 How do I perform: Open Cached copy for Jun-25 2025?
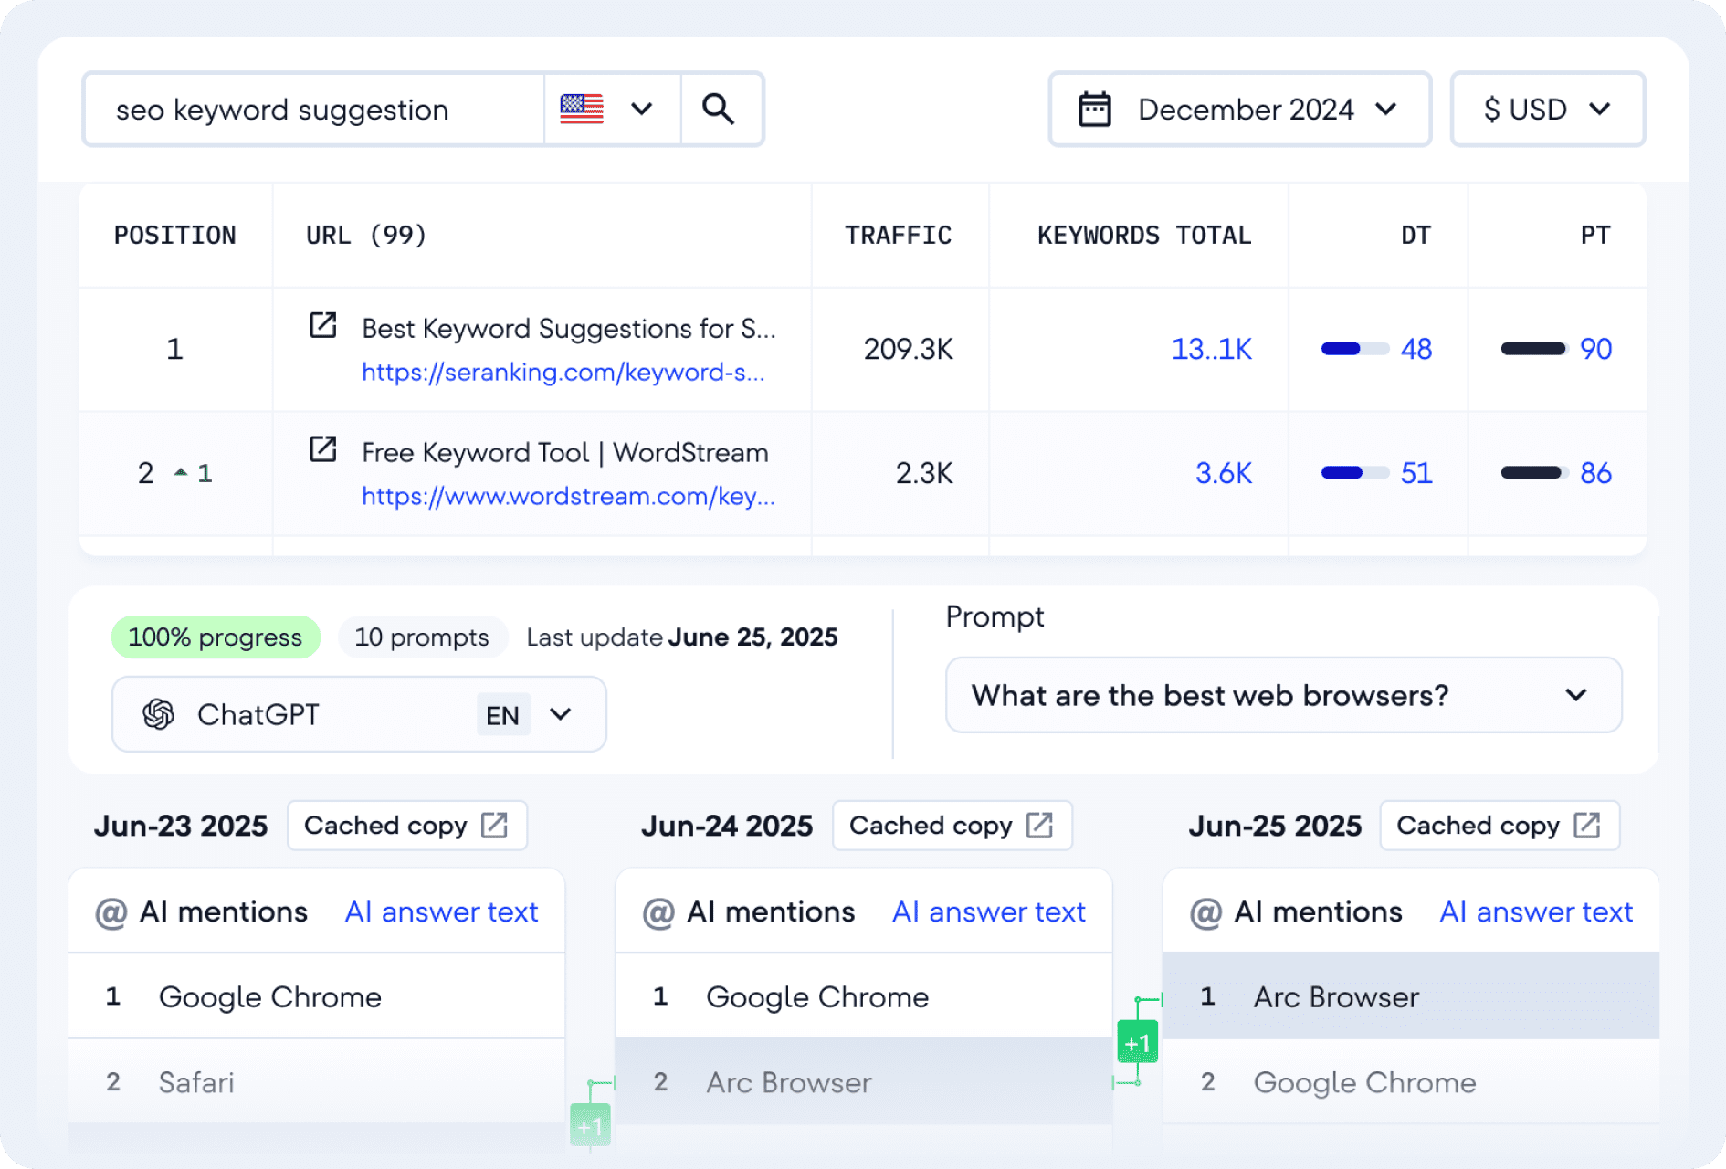coord(1500,826)
